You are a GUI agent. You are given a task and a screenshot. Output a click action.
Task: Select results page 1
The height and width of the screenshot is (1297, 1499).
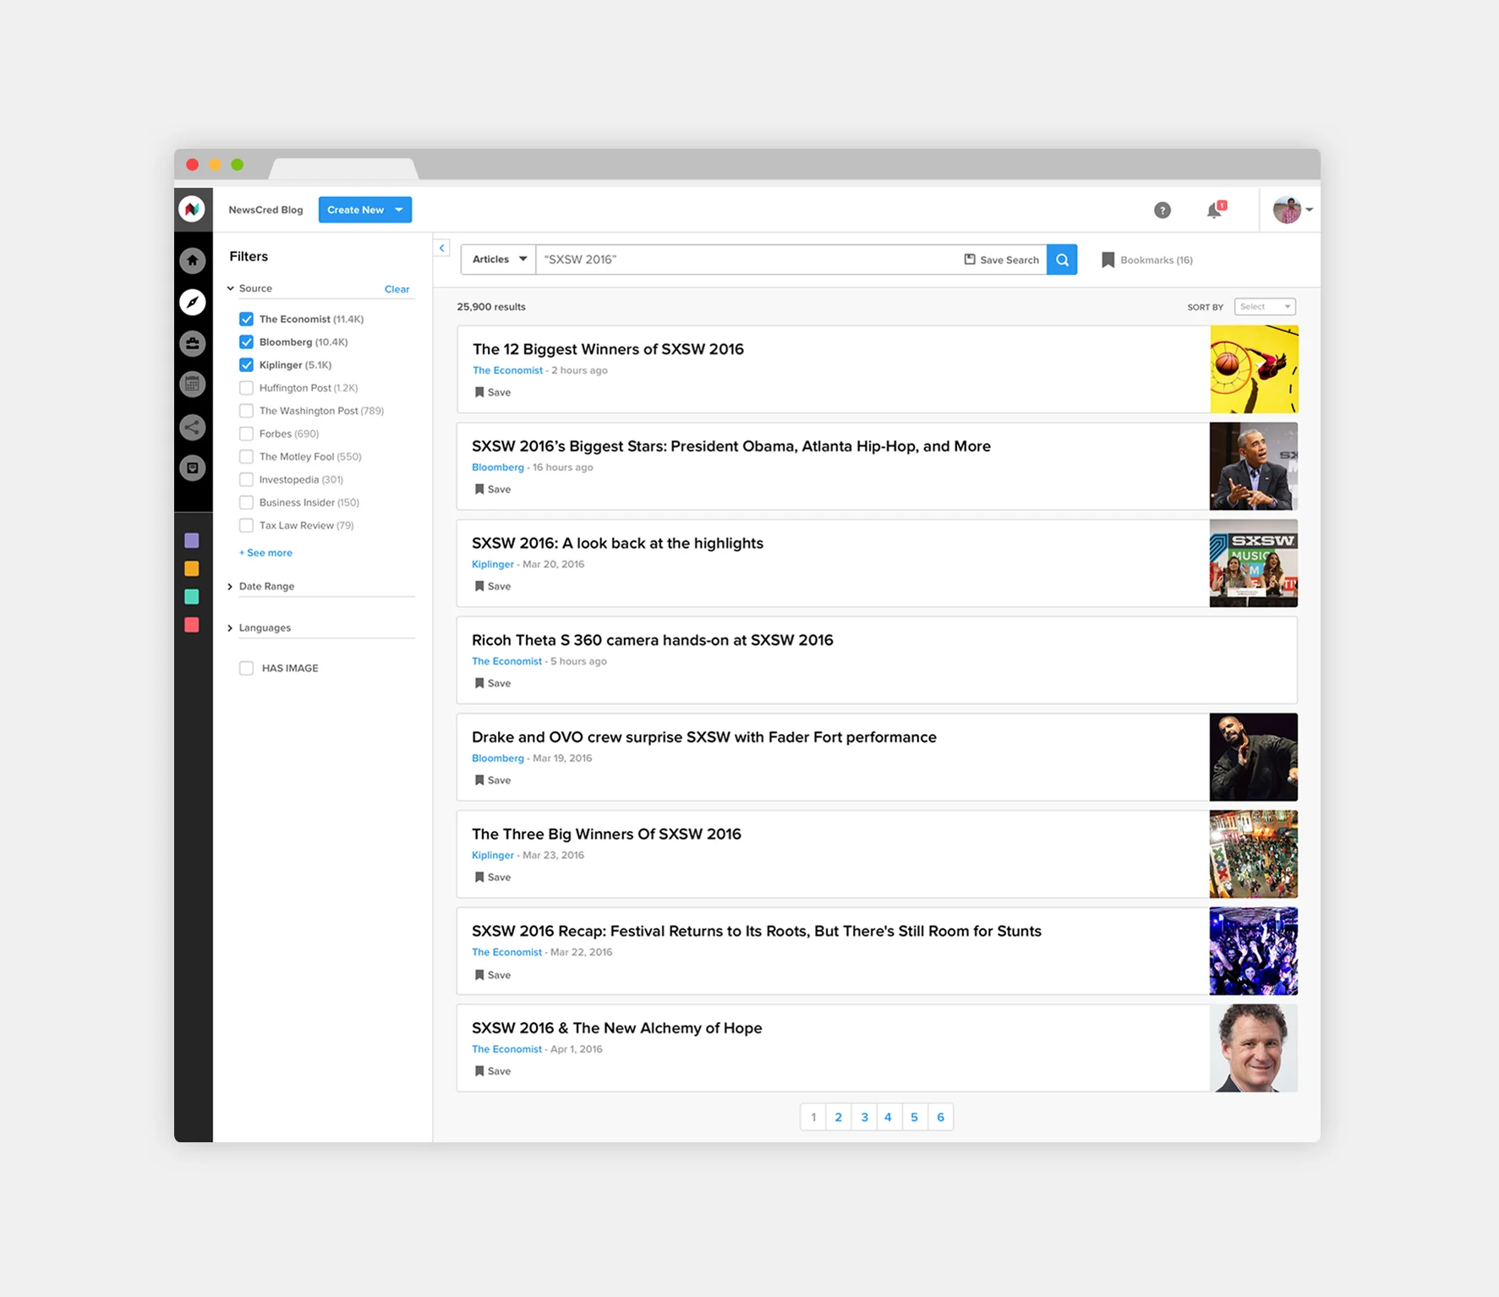(x=813, y=1117)
